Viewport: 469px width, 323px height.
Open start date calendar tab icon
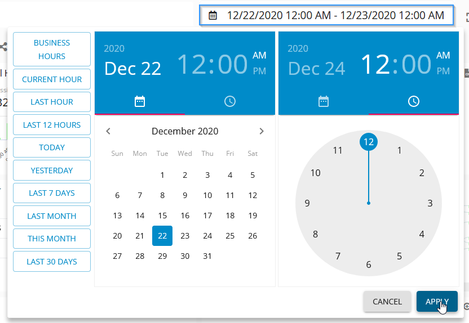click(x=140, y=101)
